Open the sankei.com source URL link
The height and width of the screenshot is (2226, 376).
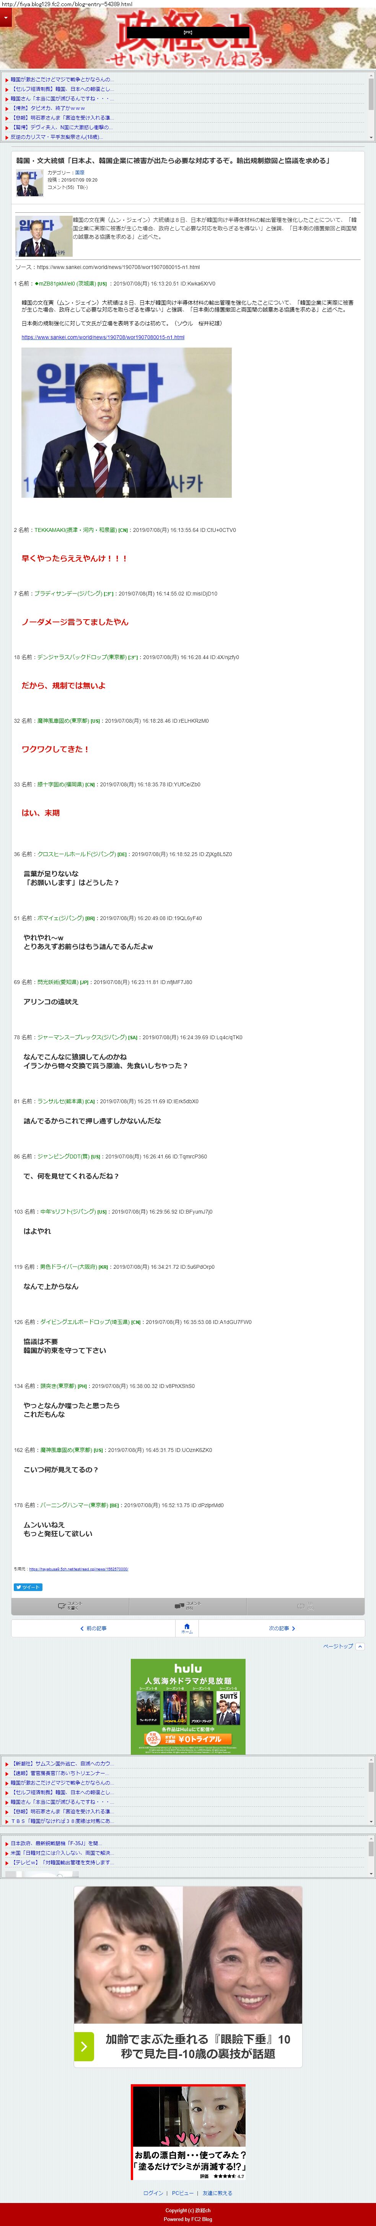click(103, 337)
